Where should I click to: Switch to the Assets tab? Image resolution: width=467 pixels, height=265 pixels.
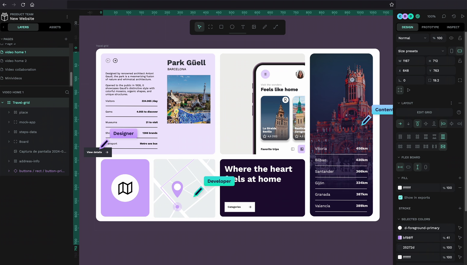coord(55,27)
